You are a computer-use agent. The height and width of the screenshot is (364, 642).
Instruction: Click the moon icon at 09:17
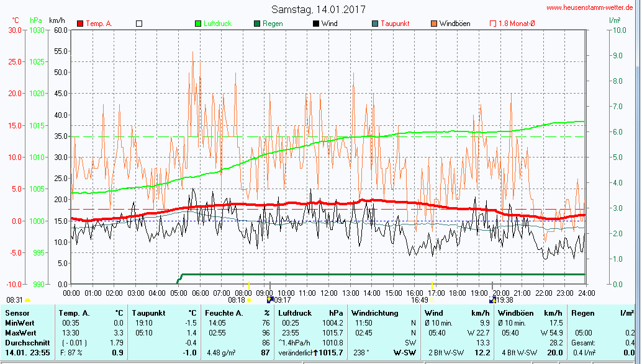click(270, 300)
